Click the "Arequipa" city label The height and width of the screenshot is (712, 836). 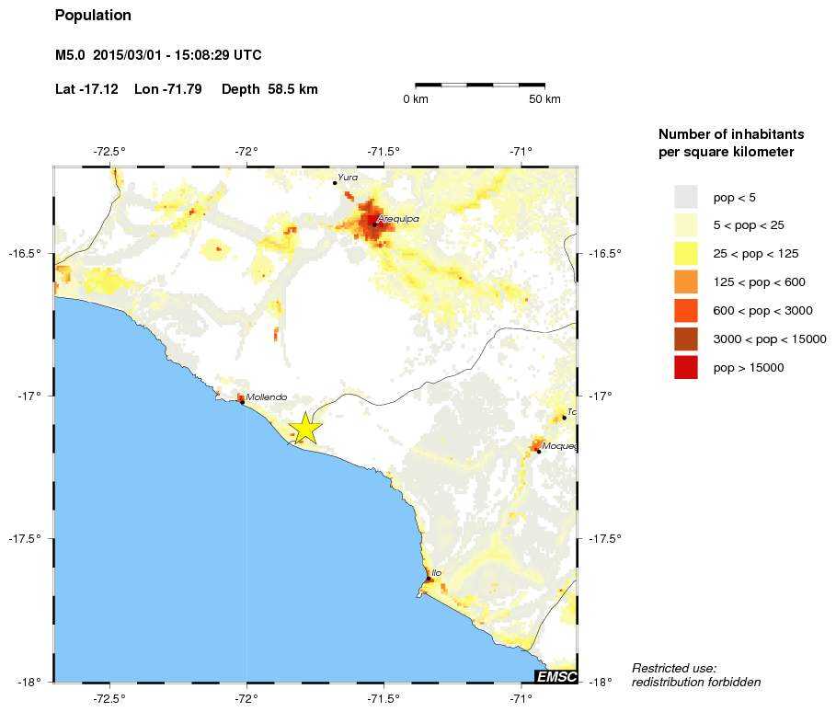tap(397, 219)
